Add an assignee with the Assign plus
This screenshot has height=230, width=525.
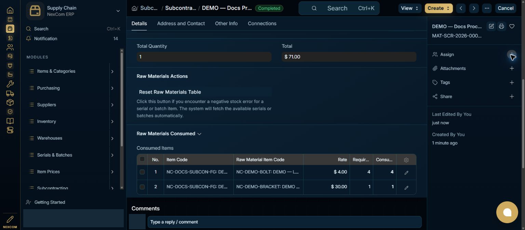click(512, 55)
